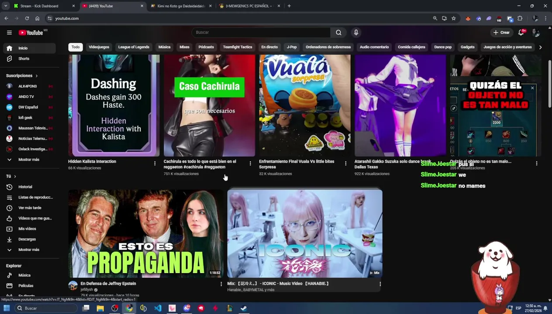Open Shorts in sidebar
This screenshot has width=552, height=314.
28,58
